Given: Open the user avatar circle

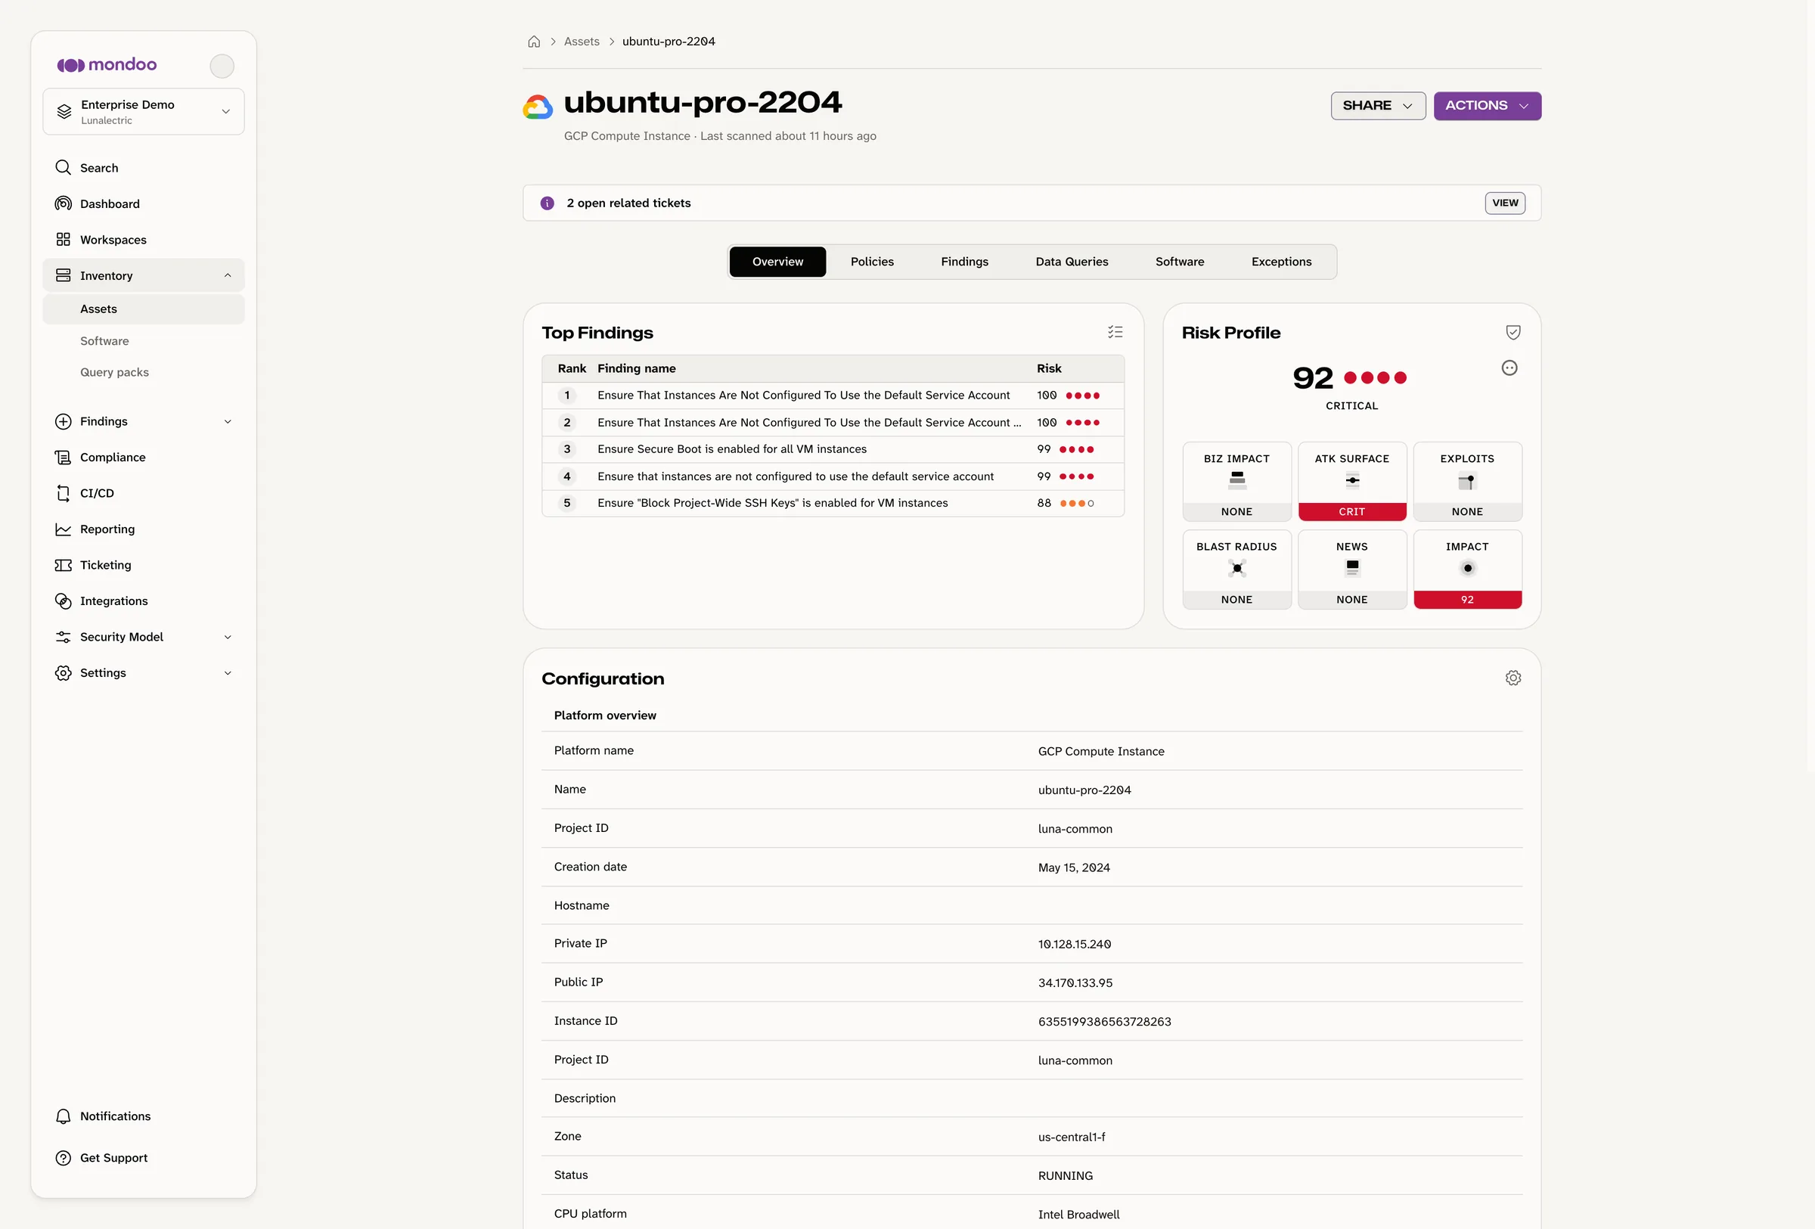Looking at the screenshot, I should pyautogui.click(x=222, y=66).
